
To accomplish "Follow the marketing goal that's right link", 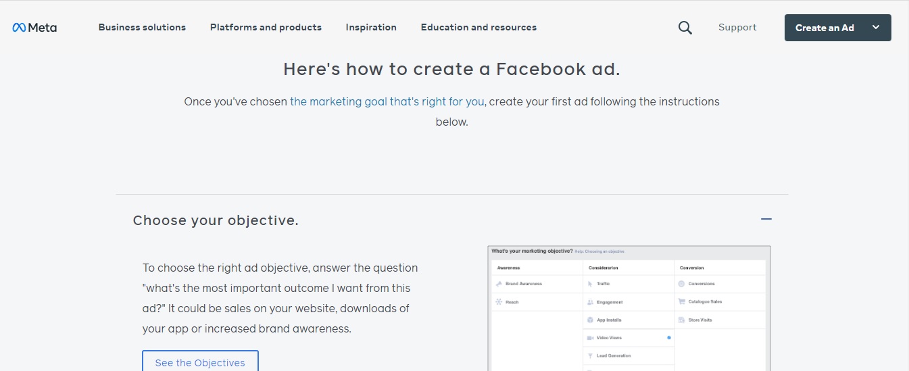I will point(387,101).
